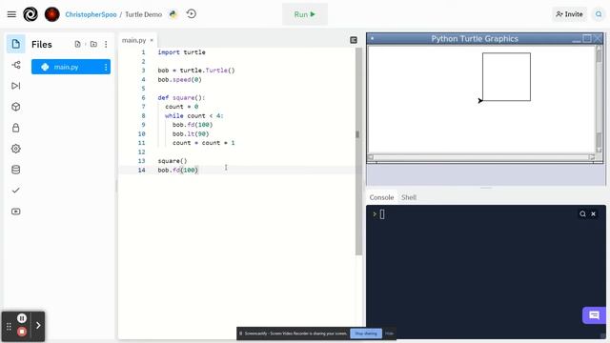Click the Stop sharing button

click(x=366, y=333)
